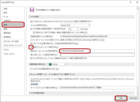Click the personal templates location field
The image size is (140, 102).
(97, 55)
